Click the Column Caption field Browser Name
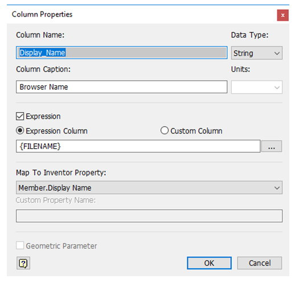This screenshot has width=299, height=283. coord(122,87)
